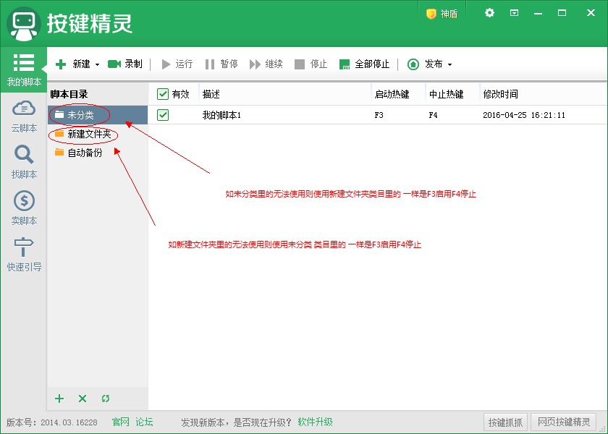Click the delete folder X icon
This screenshot has width=608, height=434.
[83, 399]
